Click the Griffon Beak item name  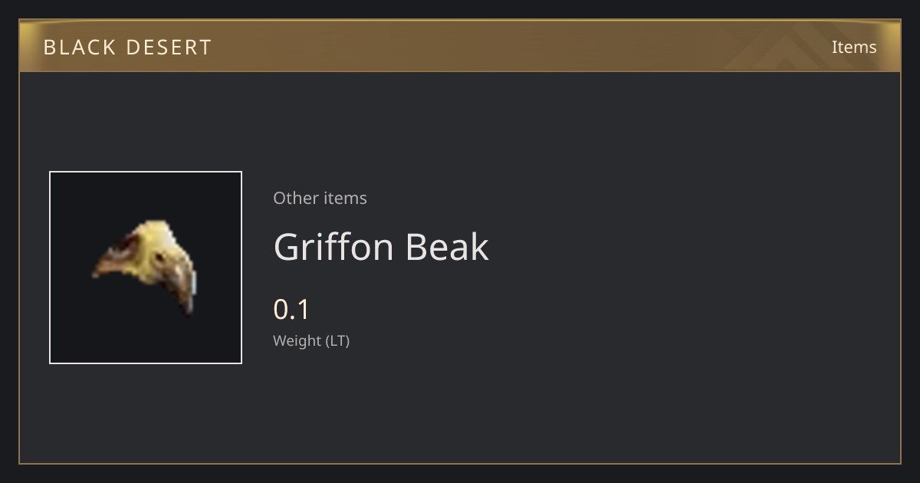(x=381, y=247)
